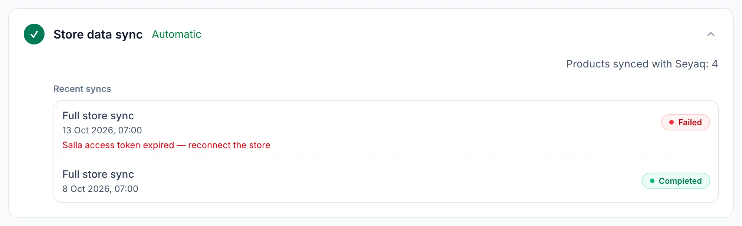Click the Automatic label
The width and height of the screenshot is (742, 226).
click(x=177, y=34)
